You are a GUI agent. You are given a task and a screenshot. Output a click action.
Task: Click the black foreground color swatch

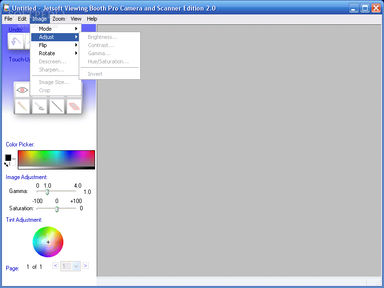pyautogui.click(x=8, y=158)
